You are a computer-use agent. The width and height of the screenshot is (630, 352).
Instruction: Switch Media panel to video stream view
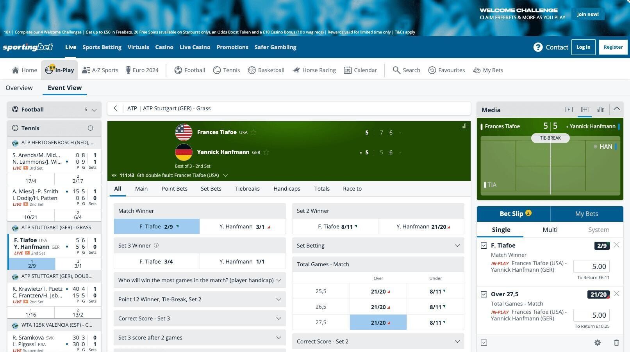coord(569,110)
